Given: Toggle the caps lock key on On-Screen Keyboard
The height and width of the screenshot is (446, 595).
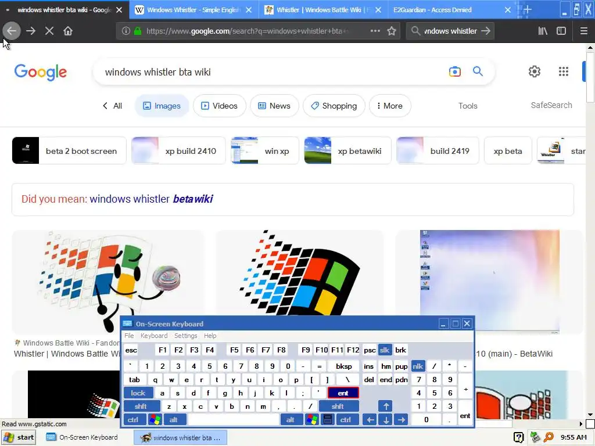Looking at the screenshot, I should pos(138,393).
